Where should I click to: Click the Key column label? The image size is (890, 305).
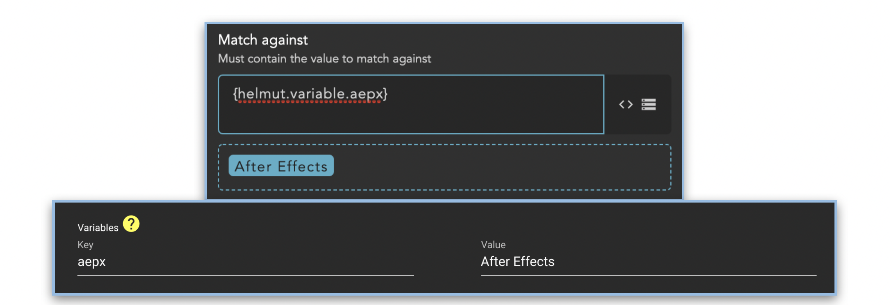85,245
